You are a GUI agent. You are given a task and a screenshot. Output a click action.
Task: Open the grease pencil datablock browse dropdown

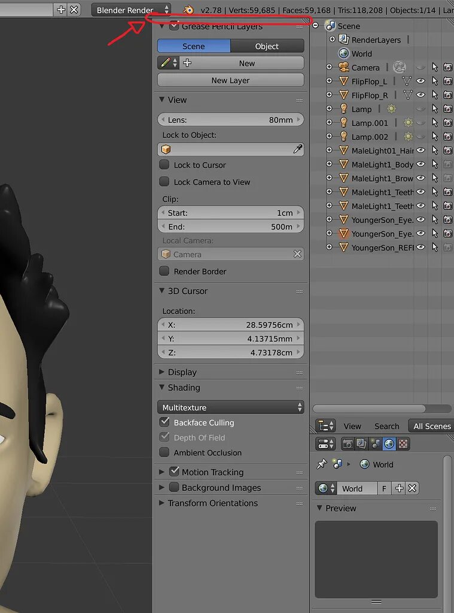[169, 62]
